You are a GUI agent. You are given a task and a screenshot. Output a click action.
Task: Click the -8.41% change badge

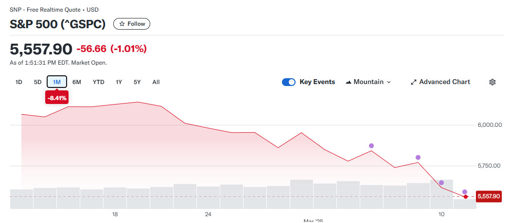pos(57,98)
